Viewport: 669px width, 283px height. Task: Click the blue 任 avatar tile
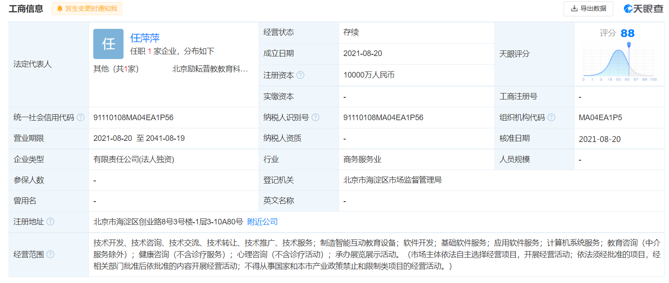click(108, 44)
